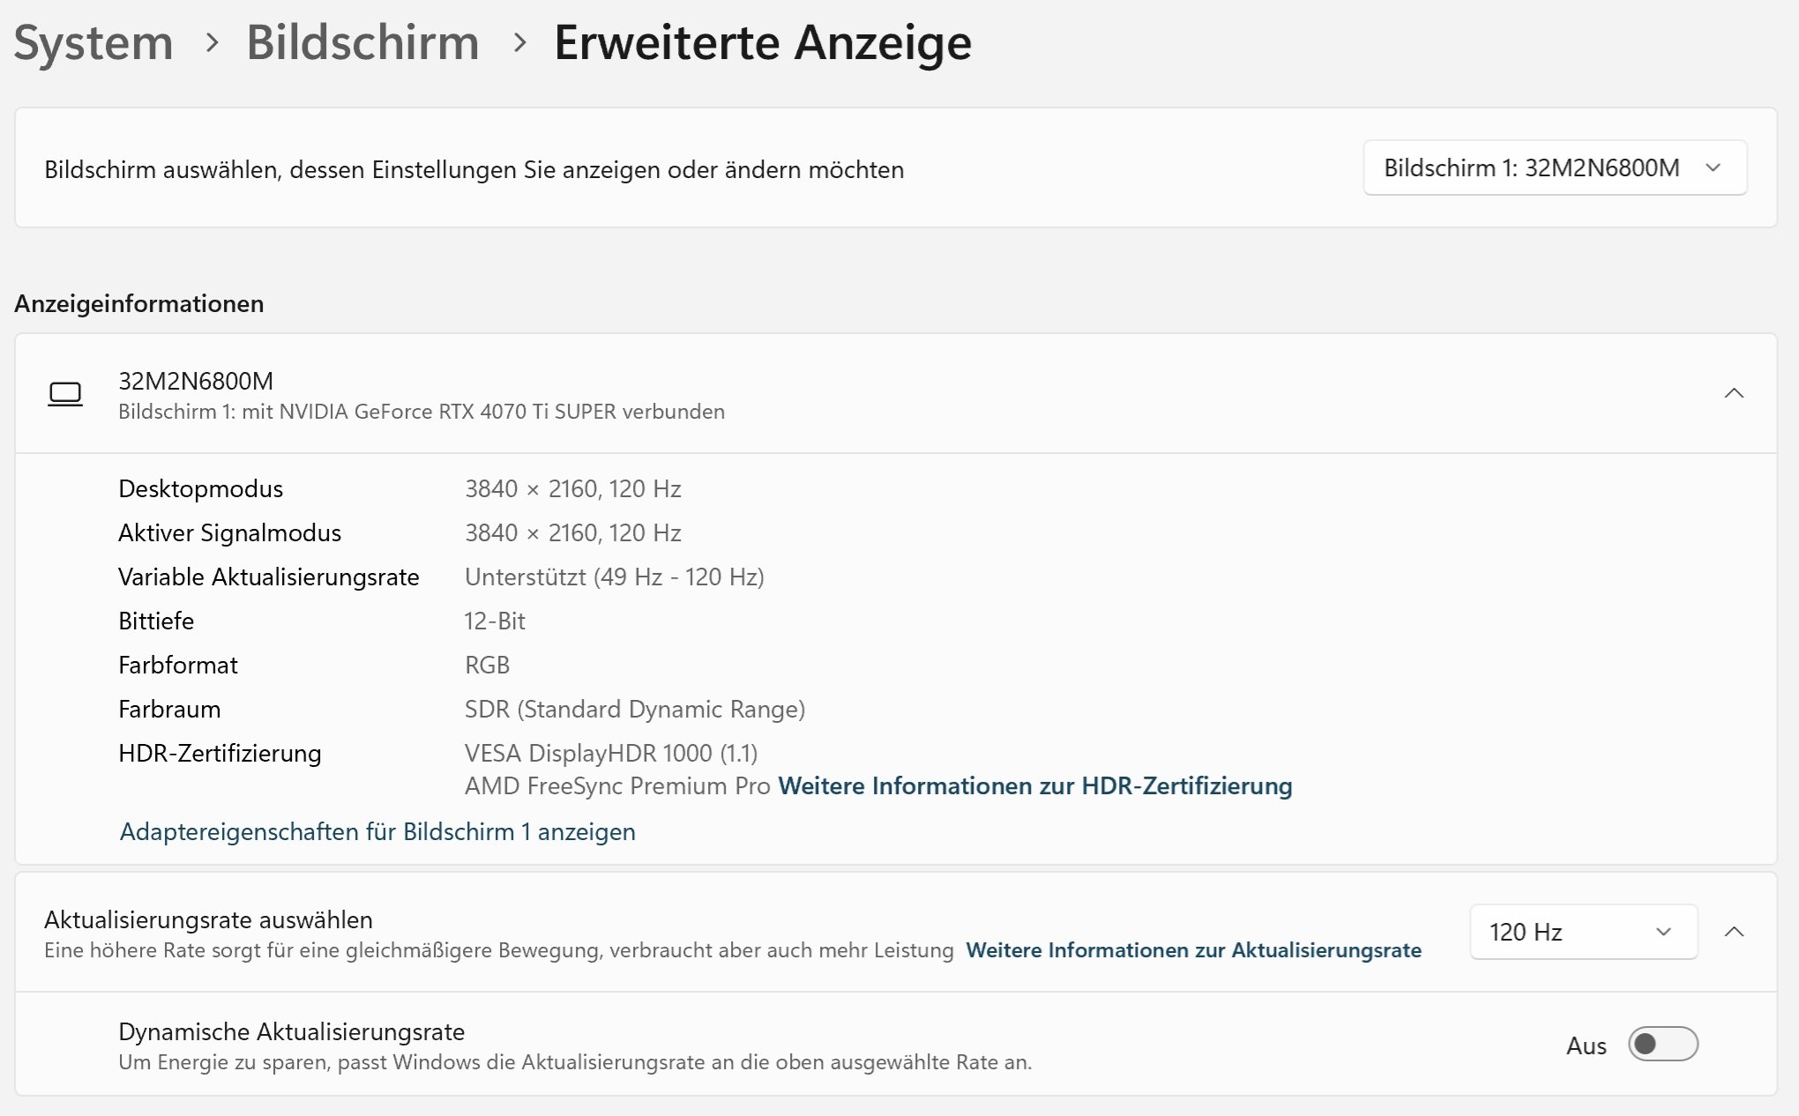Image resolution: width=1799 pixels, height=1116 pixels.
Task: Click the Aktualisierungsrate auswählen heading
Action: click(208, 919)
